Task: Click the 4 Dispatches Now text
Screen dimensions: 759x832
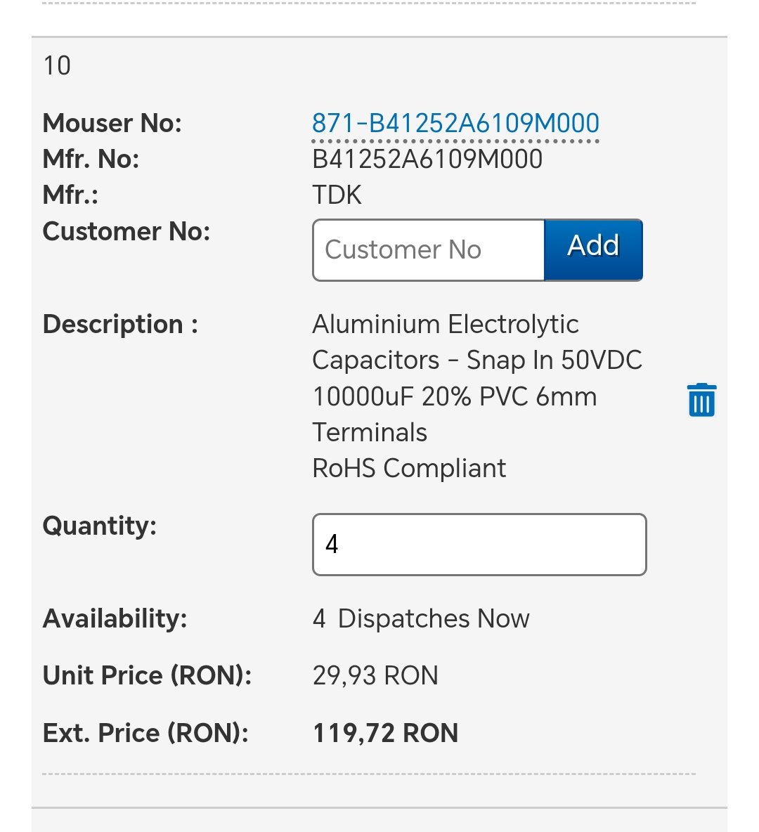Action: point(421,618)
